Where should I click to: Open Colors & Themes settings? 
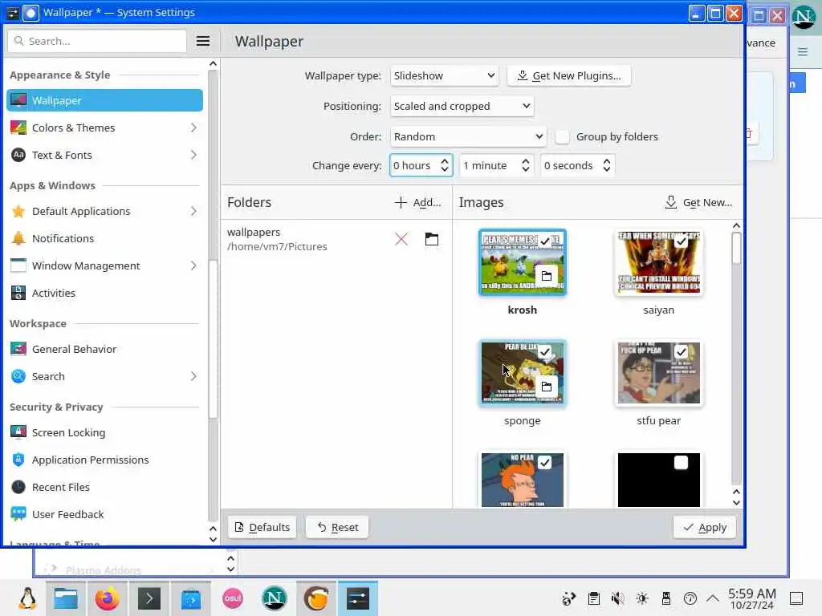click(105, 128)
